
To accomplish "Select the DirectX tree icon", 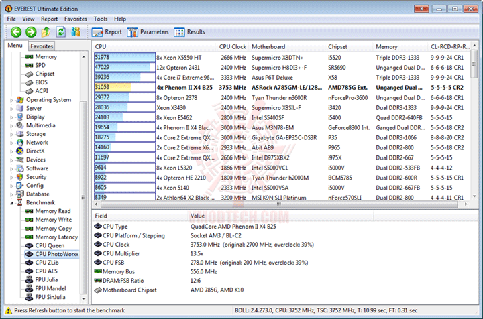I will coord(20,151).
